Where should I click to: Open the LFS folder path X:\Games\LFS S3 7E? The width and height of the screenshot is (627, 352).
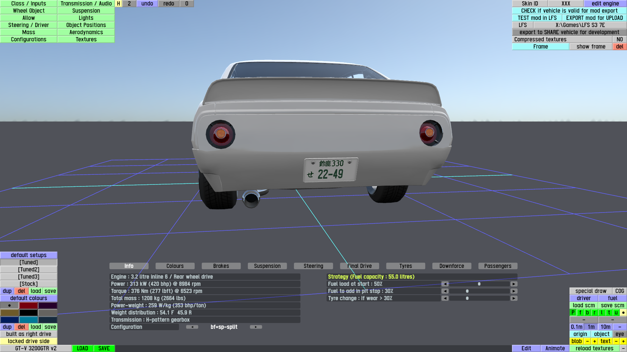tap(580, 25)
